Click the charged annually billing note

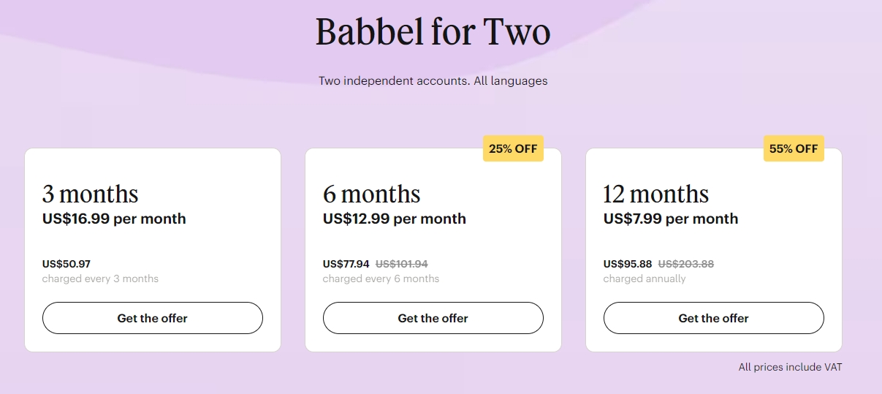click(x=645, y=279)
